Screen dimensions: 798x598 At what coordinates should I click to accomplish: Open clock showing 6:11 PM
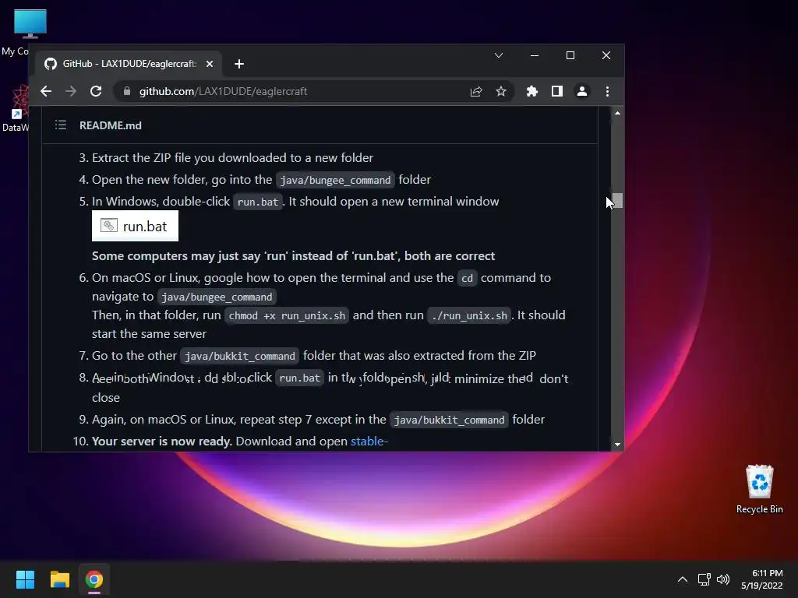point(762,579)
